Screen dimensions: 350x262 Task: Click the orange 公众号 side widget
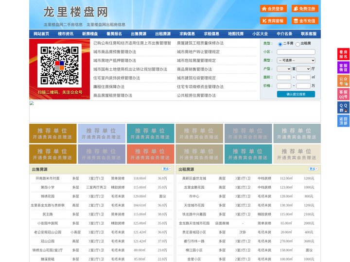(x=343, y=81)
